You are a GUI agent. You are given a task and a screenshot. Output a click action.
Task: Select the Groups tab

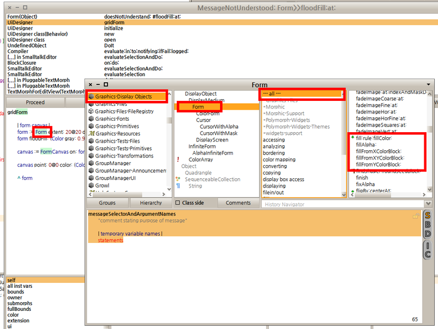[108, 203]
